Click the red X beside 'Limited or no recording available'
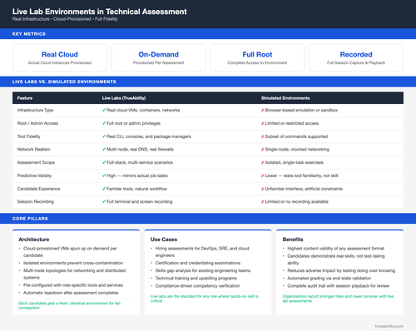This screenshot has height=331, width=416. [262, 202]
